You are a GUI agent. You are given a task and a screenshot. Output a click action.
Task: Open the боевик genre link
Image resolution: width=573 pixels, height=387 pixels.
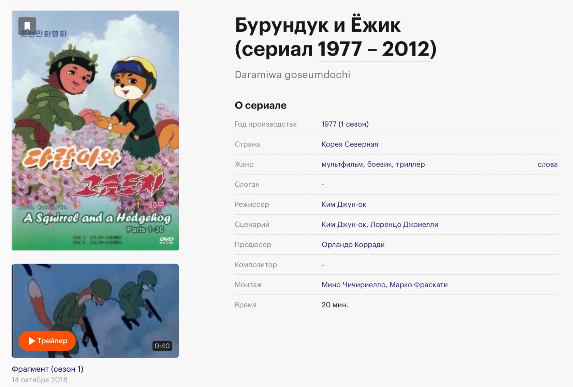(379, 164)
